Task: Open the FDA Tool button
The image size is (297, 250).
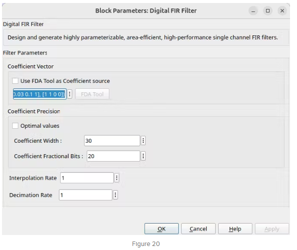Action: [x=92, y=94]
